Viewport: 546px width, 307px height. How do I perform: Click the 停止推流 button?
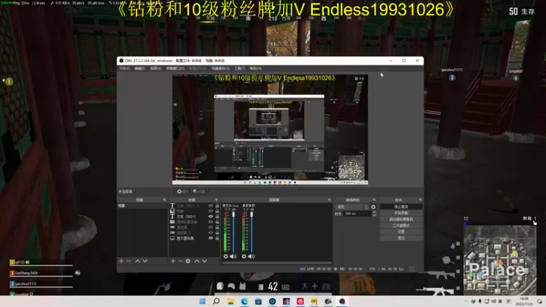[x=401, y=207]
